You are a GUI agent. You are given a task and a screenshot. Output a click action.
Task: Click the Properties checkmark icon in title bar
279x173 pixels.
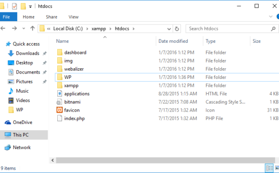(14, 6)
